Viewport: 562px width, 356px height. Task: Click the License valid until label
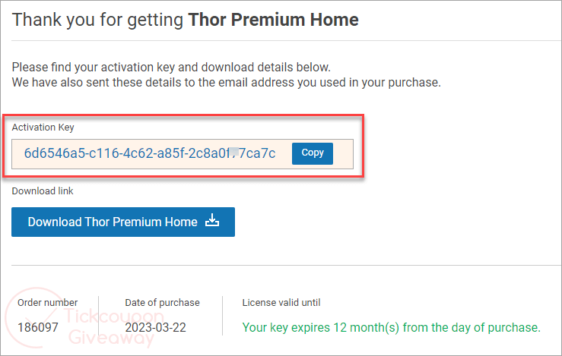pyautogui.click(x=281, y=302)
